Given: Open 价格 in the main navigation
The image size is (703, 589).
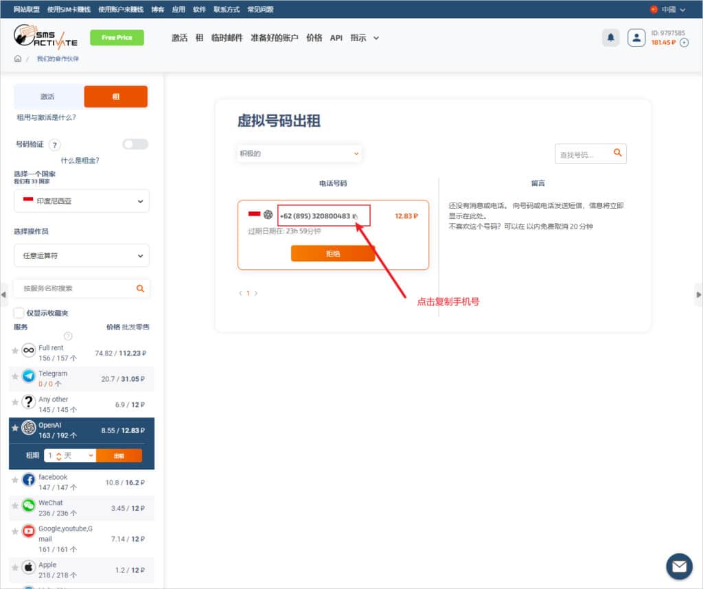Looking at the screenshot, I should click(314, 38).
